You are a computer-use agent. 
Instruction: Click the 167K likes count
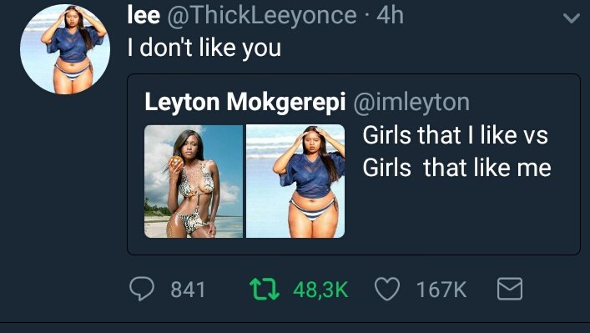tap(441, 290)
